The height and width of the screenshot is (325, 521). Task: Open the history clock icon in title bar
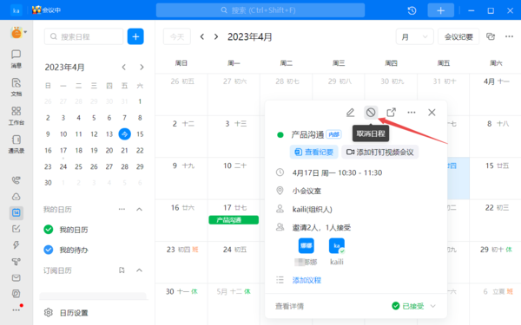[x=412, y=10]
